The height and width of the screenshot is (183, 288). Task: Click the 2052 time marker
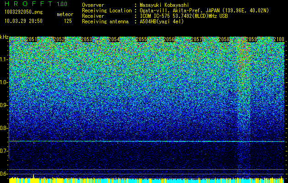[x=59, y=39]
